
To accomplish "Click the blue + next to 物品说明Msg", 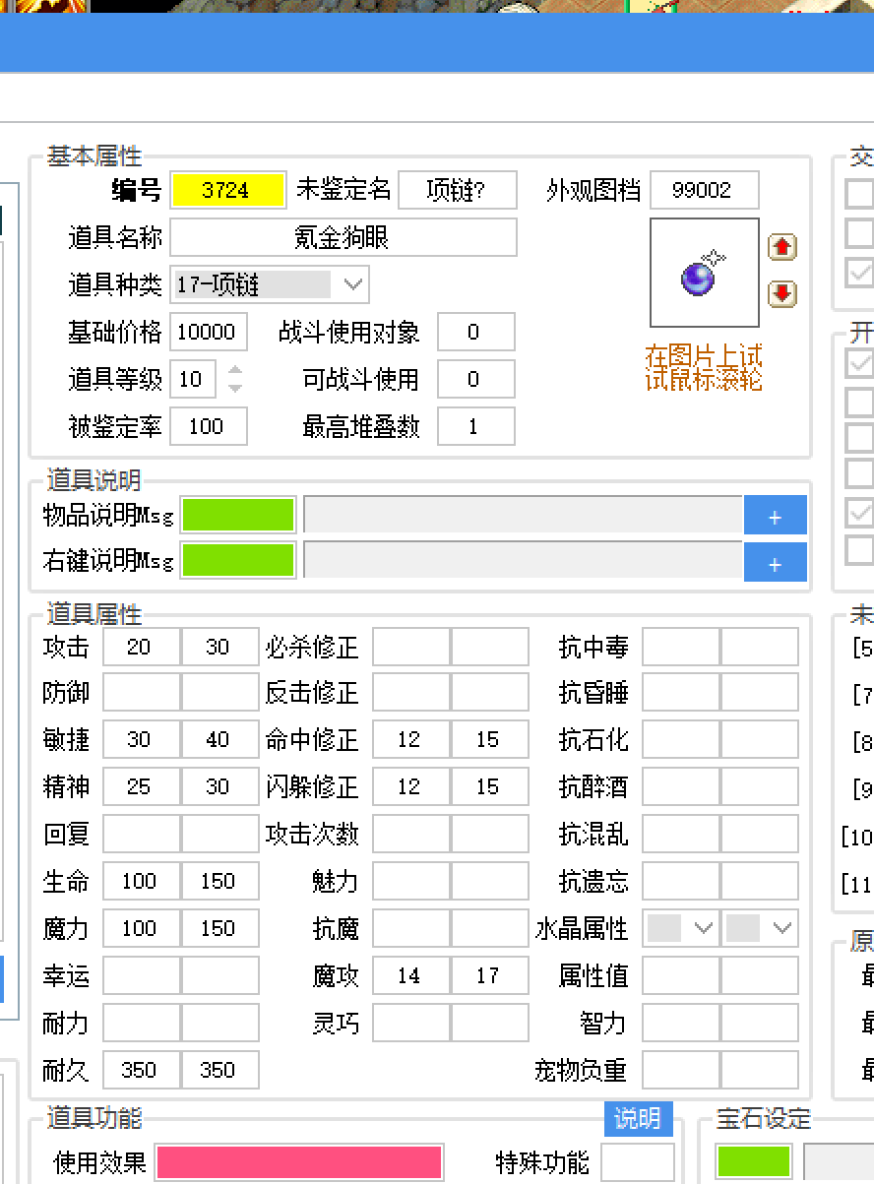I will (776, 515).
